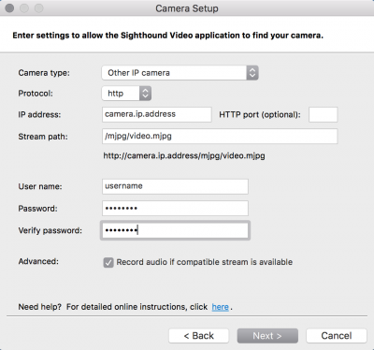Cancel the camera setup
Viewport: 374px width, 350px height.
(337, 336)
